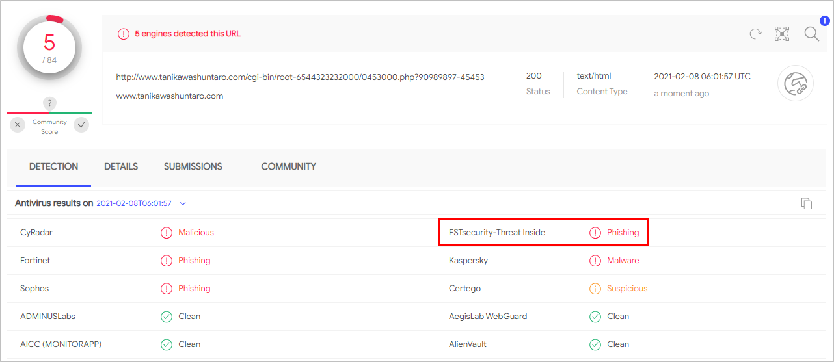Screen dimensions: 834x362
Task: Click the ESTsecurity-Threat Inside engine name
Action: pyautogui.click(x=497, y=232)
